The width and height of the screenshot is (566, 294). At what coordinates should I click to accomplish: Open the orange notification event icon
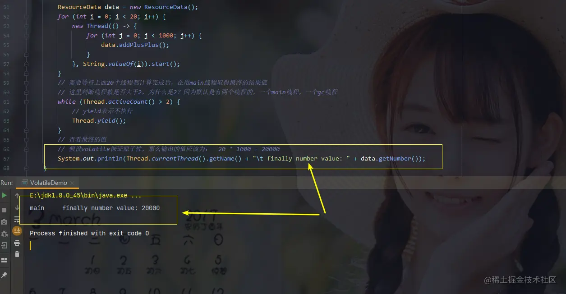[17, 230]
